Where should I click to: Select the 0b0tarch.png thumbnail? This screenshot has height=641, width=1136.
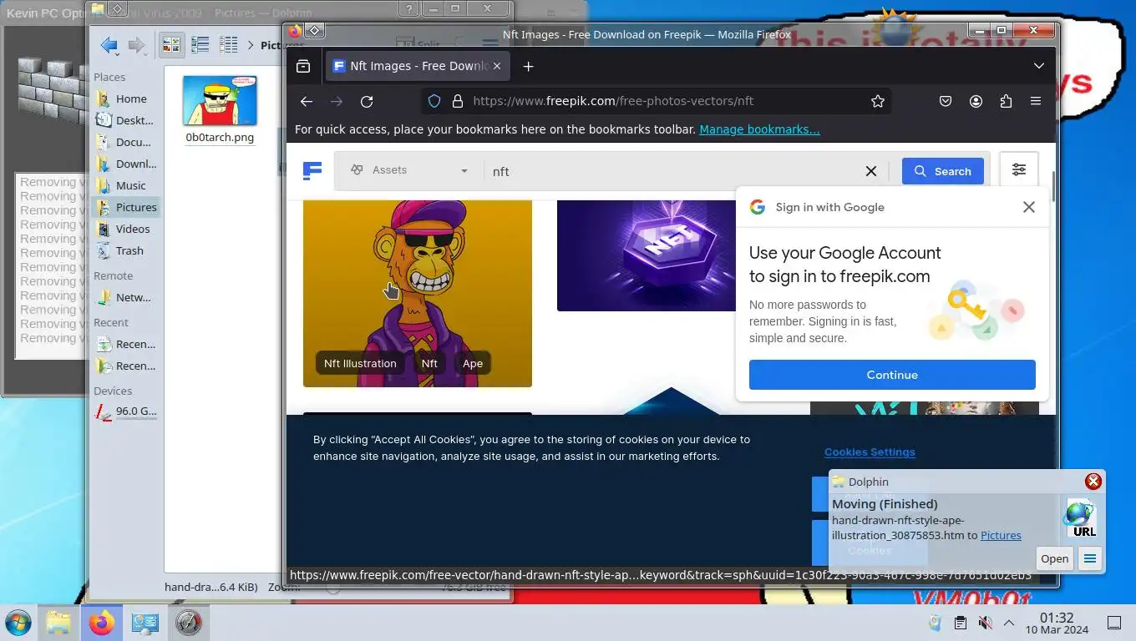click(x=220, y=100)
